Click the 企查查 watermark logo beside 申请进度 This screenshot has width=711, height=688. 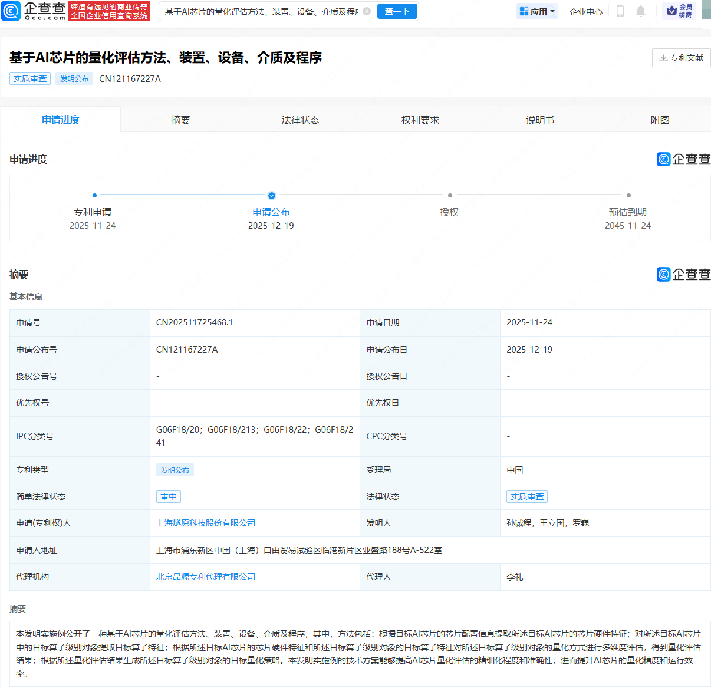click(683, 159)
